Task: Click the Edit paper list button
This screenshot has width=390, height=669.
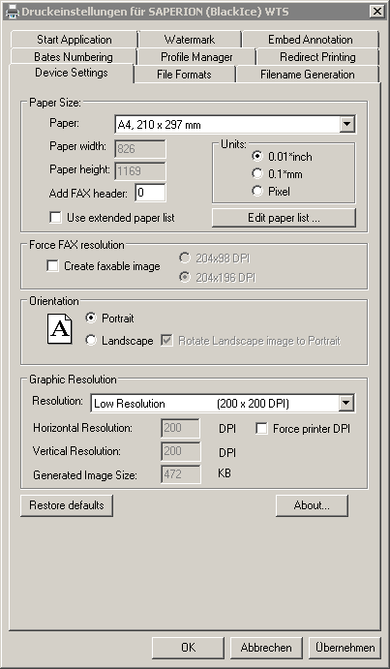Action: (x=284, y=218)
